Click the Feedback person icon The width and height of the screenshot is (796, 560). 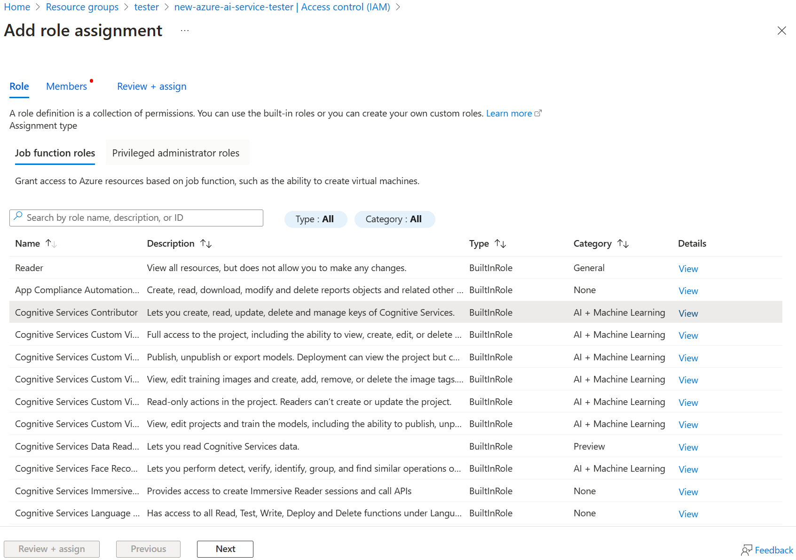coord(747,550)
